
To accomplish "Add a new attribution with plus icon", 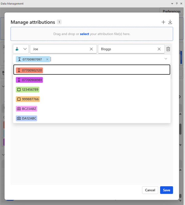I will pyautogui.click(x=163, y=22).
